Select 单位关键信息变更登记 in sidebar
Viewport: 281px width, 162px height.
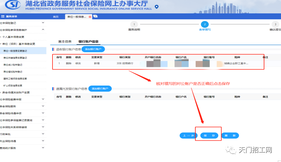[x=18, y=57]
